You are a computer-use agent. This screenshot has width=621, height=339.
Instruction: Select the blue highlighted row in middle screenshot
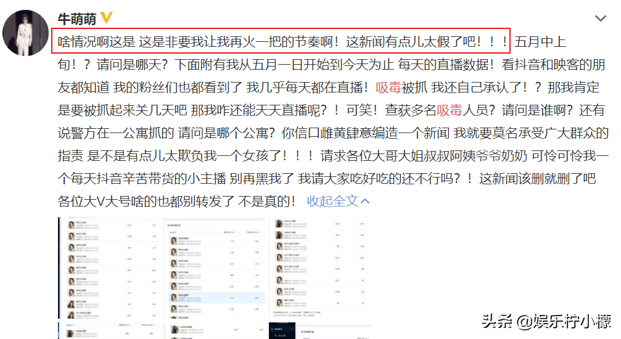(216, 298)
